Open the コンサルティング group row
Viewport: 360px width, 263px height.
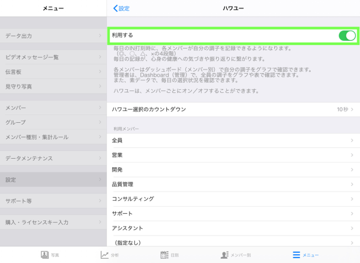click(233, 199)
